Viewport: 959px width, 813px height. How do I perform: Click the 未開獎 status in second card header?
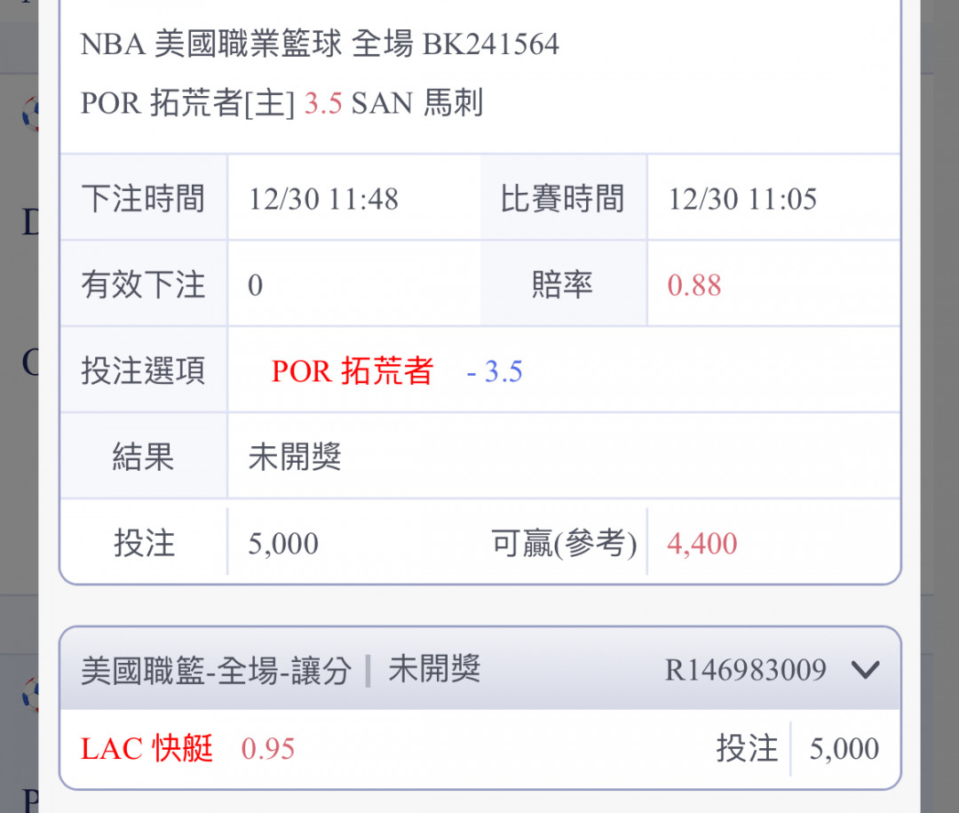(x=435, y=668)
